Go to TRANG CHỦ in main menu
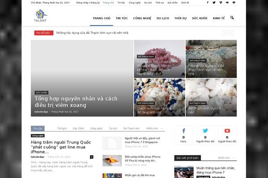The height and width of the screenshot is (178, 268). coord(101,18)
